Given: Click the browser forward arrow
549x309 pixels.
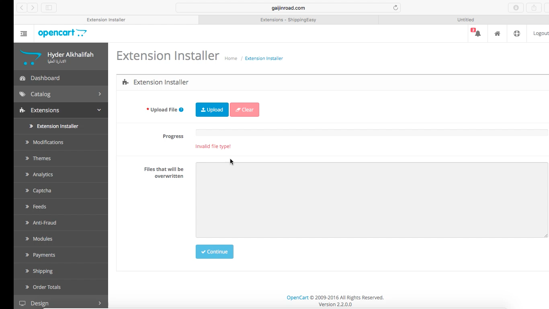Looking at the screenshot, I should [33, 8].
